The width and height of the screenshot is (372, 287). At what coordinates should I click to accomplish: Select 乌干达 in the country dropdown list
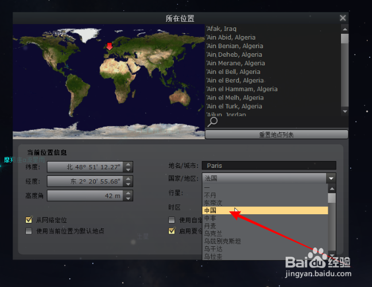tap(265, 249)
